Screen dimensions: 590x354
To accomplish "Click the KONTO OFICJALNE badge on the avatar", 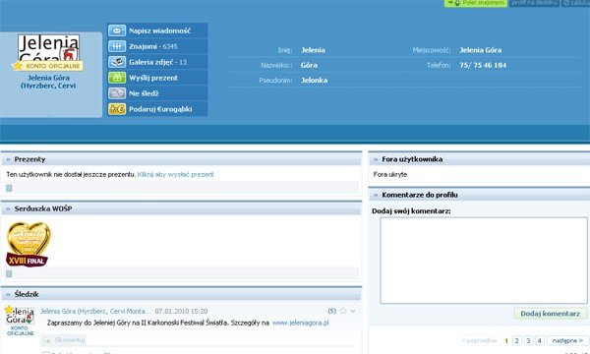I will [48, 66].
